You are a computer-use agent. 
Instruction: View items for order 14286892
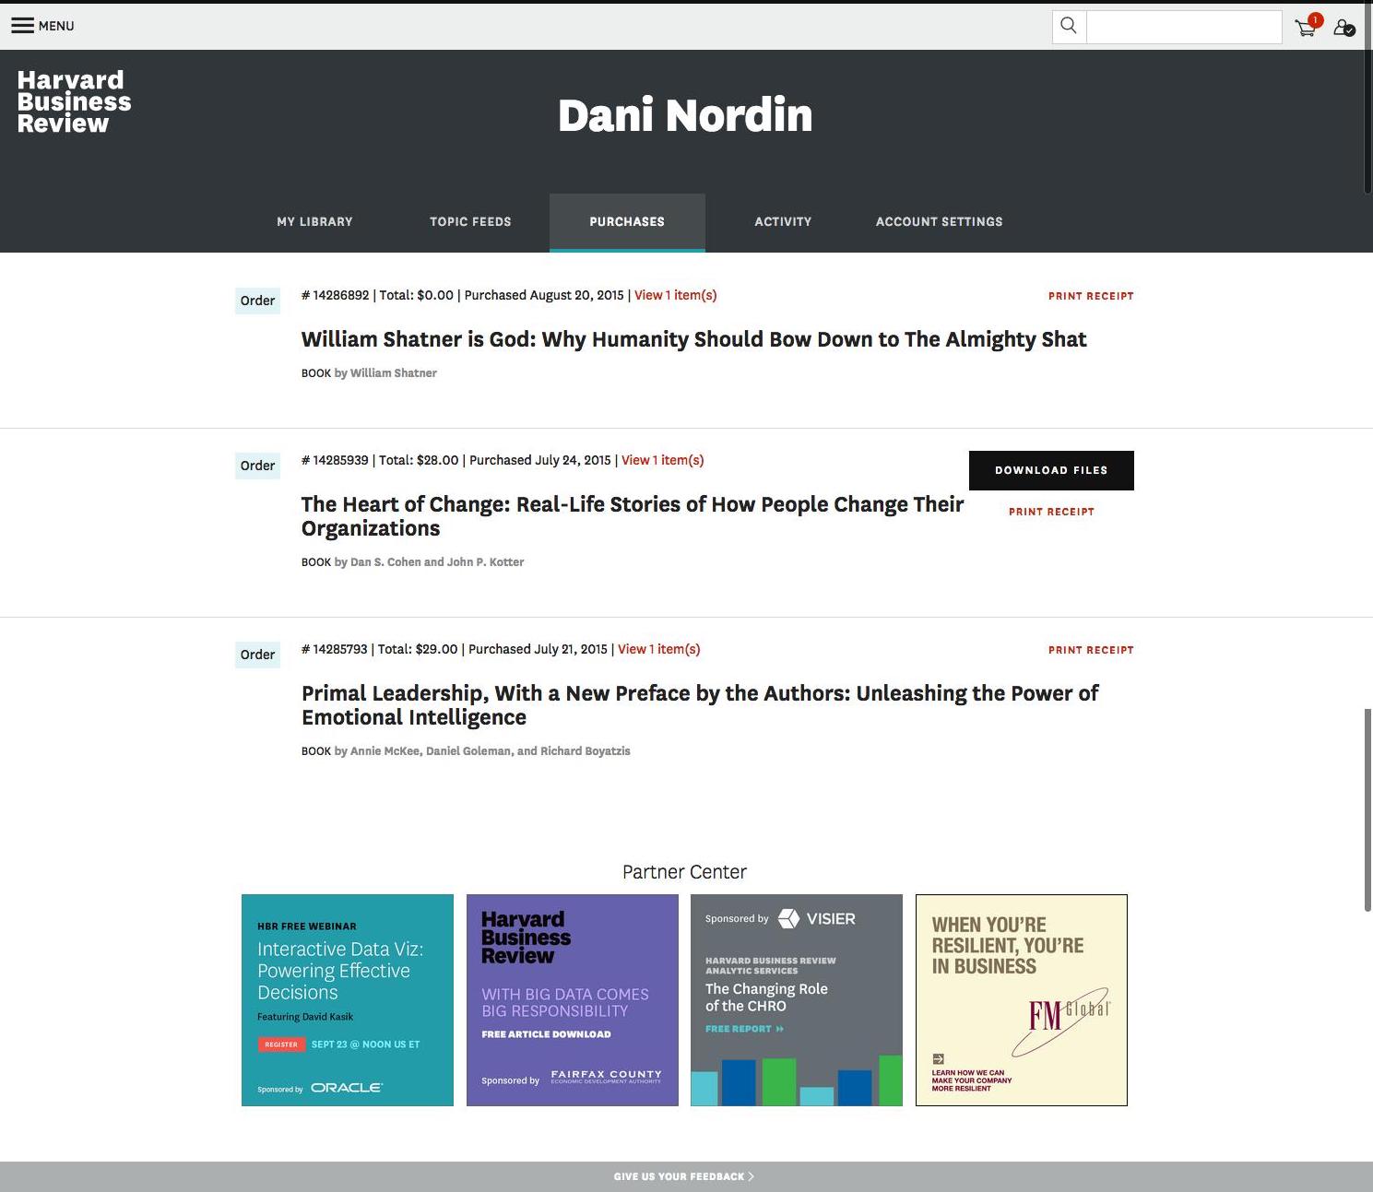tap(675, 295)
